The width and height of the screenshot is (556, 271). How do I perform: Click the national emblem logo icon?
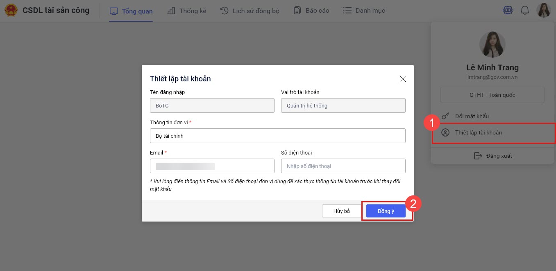click(11, 11)
